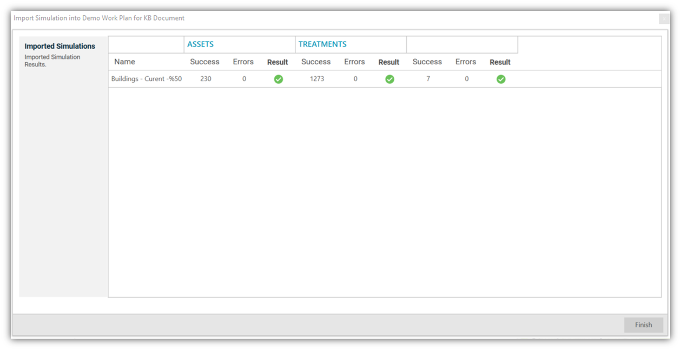Click the Treatments Result column header

pos(389,62)
